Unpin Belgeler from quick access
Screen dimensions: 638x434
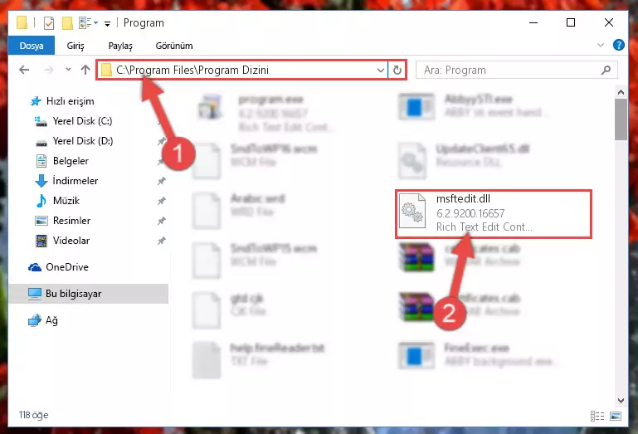pyautogui.click(x=161, y=161)
